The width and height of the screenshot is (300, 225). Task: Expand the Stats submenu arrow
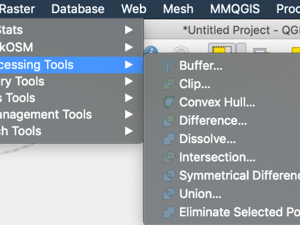(x=129, y=30)
